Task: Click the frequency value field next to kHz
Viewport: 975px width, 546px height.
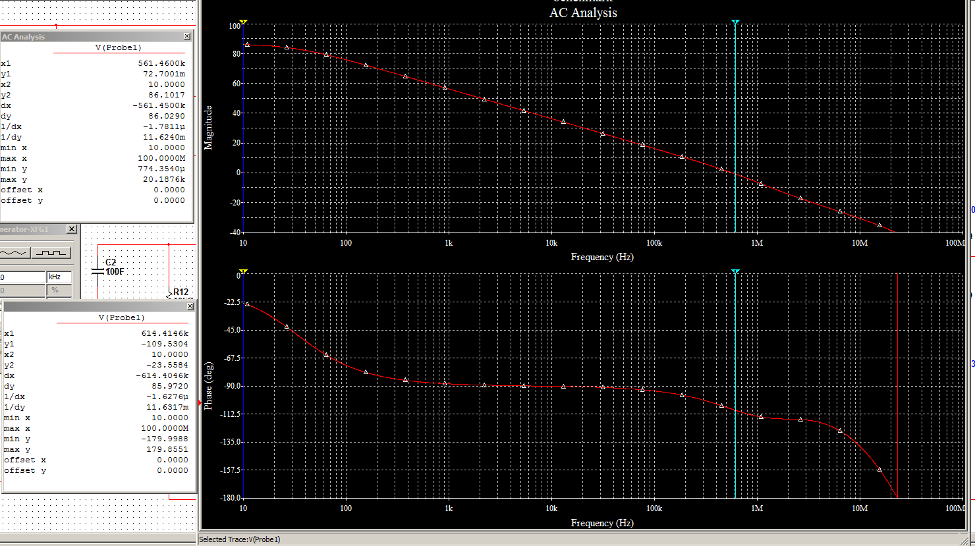Action: [x=22, y=277]
